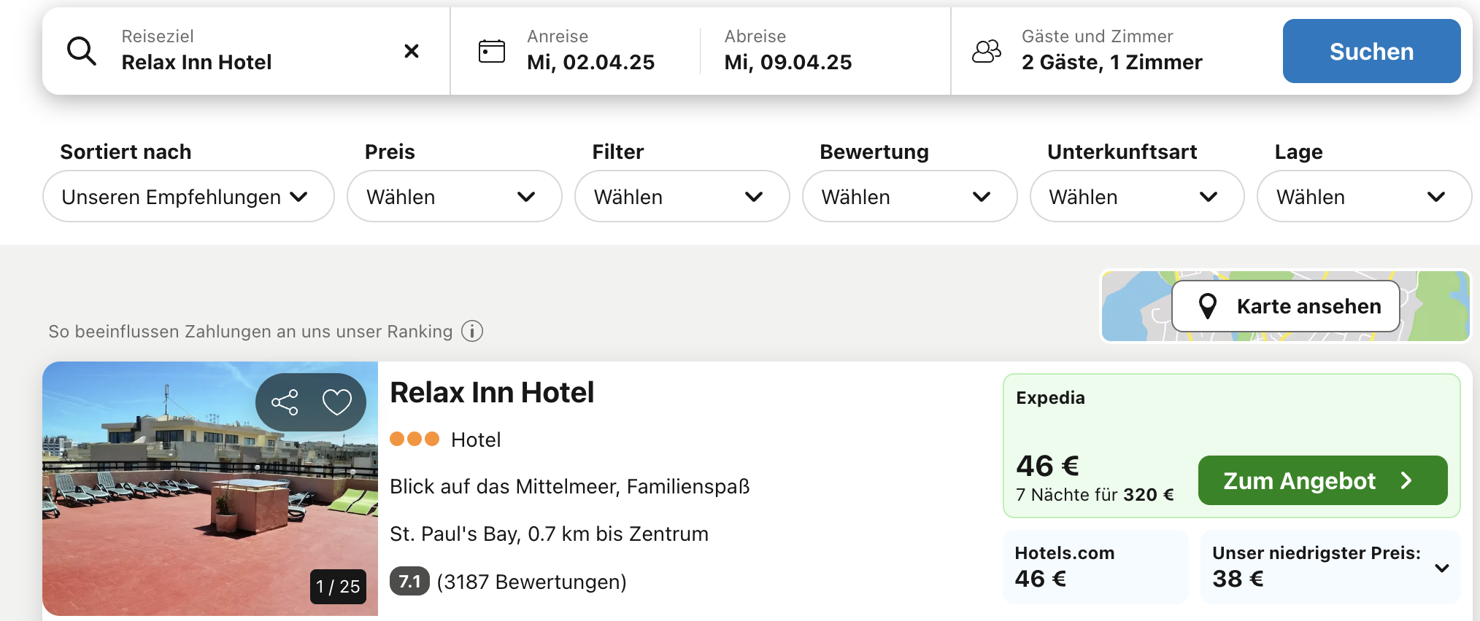1480x621 pixels.
Task: Open the Sortiert nach dropdown
Action: click(188, 196)
